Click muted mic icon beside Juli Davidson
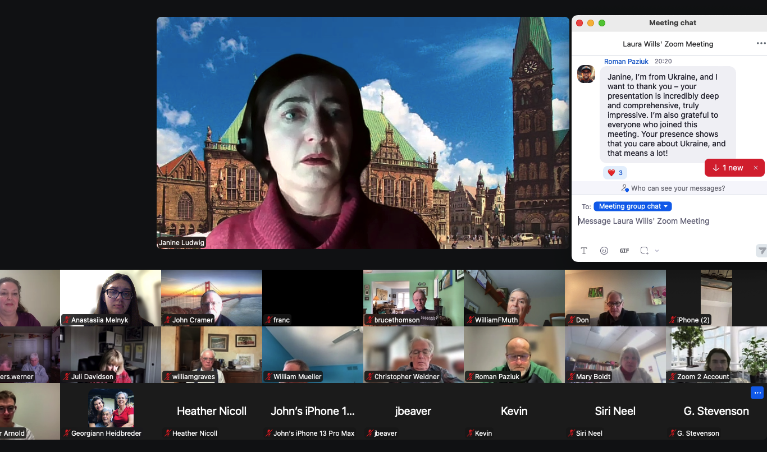767x452 pixels. [x=66, y=377]
